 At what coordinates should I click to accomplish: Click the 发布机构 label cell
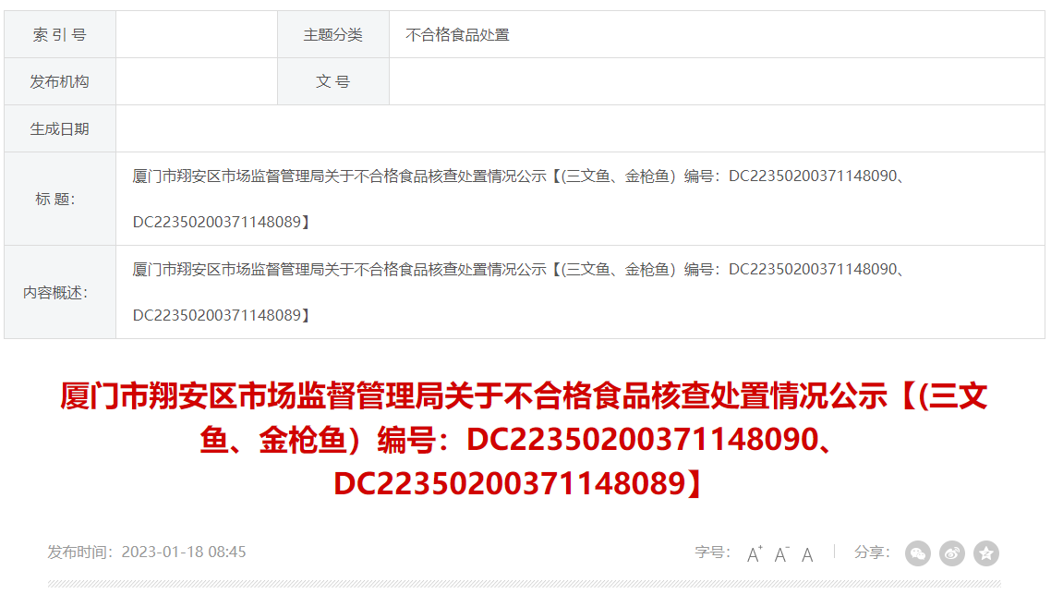click(x=60, y=82)
